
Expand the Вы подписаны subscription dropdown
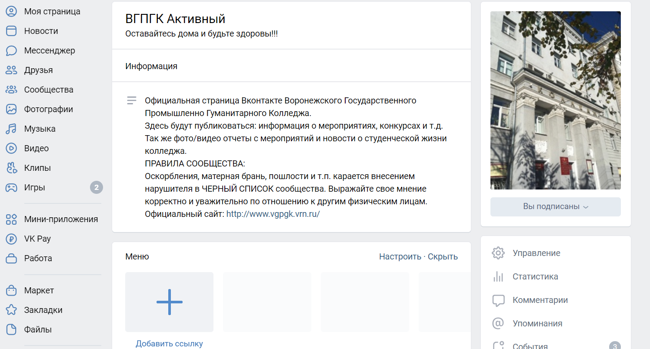(555, 207)
